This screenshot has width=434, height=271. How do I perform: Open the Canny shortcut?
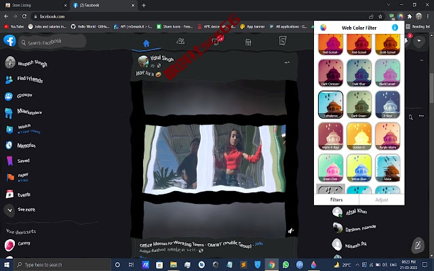point(18,245)
